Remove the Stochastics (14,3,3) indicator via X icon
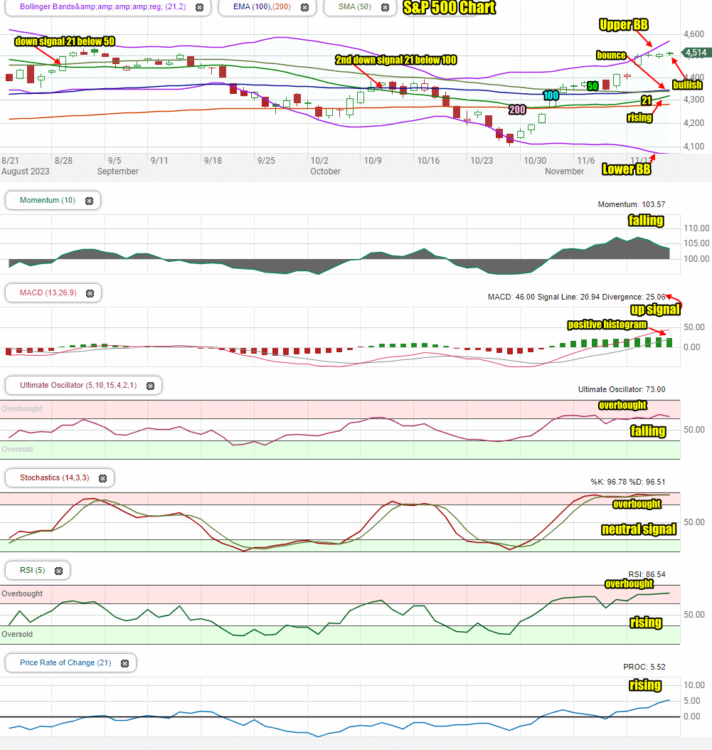 click(103, 478)
